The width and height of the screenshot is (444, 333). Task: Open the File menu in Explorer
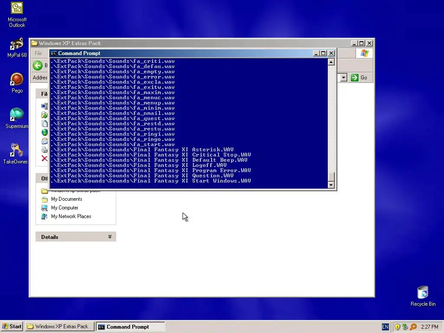point(38,53)
